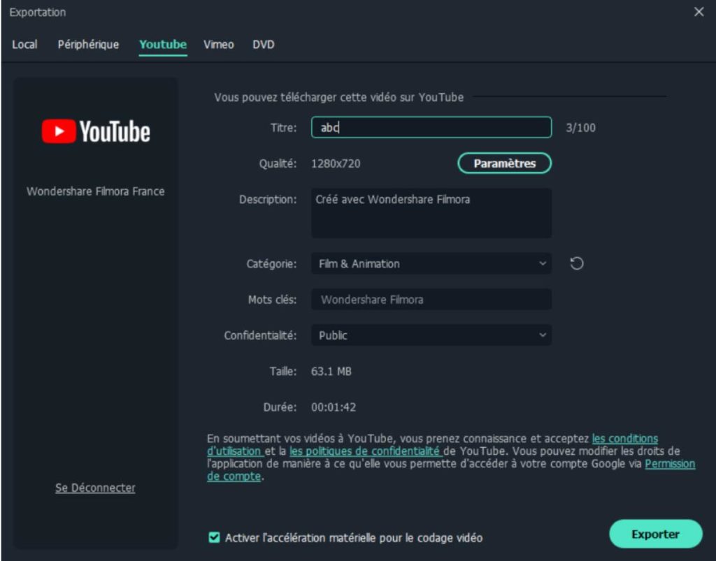Select the Youtube tab
Viewport: 716px width, 561px height.
click(x=163, y=45)
